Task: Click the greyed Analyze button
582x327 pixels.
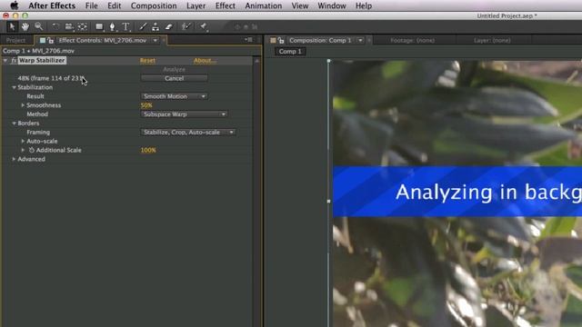Action: pos(174,69)
